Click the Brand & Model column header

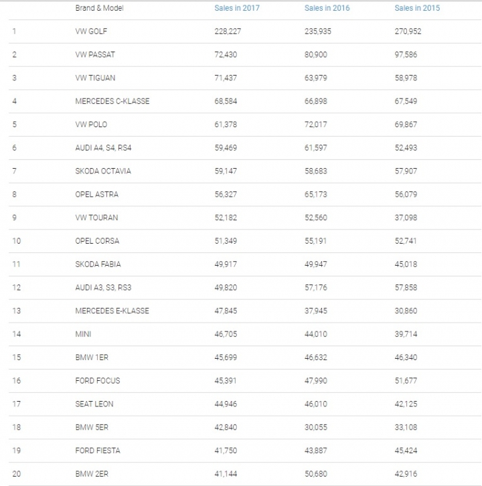click(99, 8)
